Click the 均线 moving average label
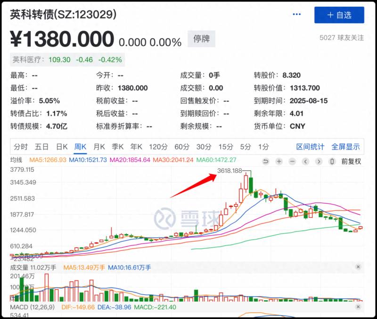Image resolution: width=377 pixels, height=319 pixels. point(16,160)
